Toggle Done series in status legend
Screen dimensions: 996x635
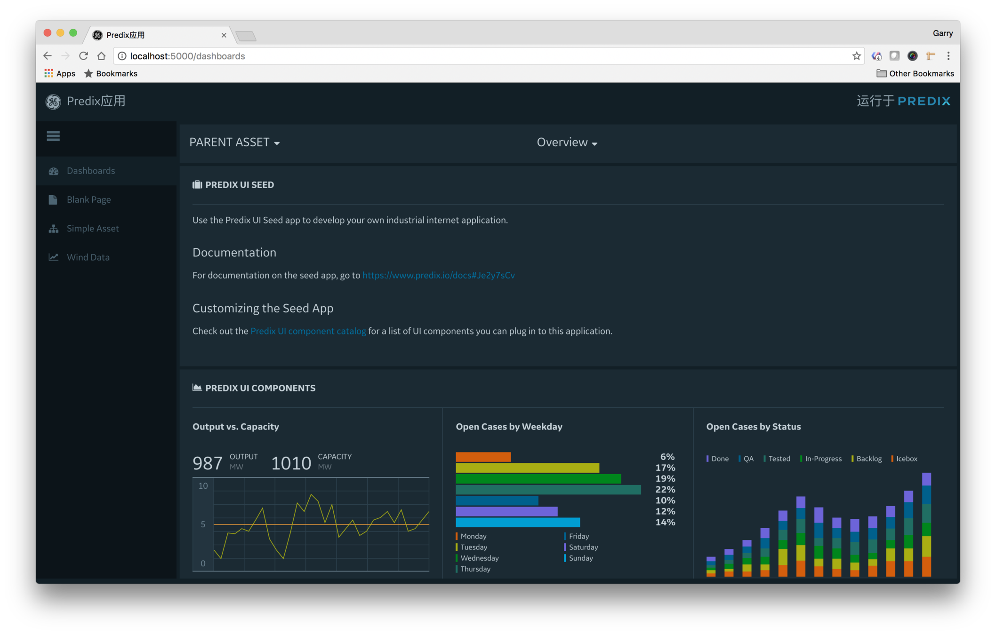coord(719,459)
